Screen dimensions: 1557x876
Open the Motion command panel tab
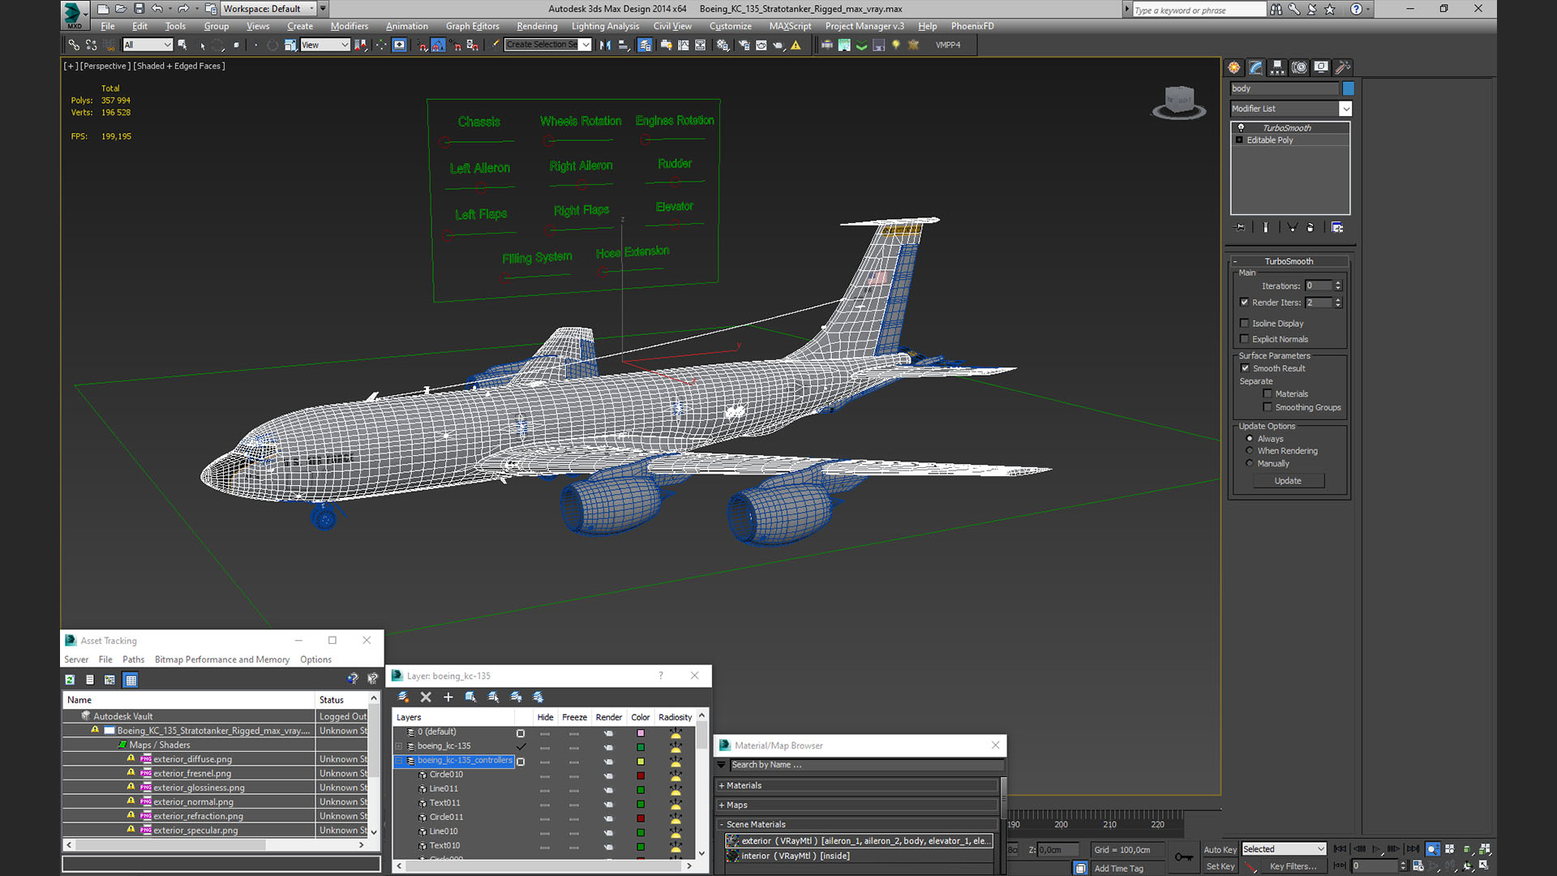[1299, 67]
